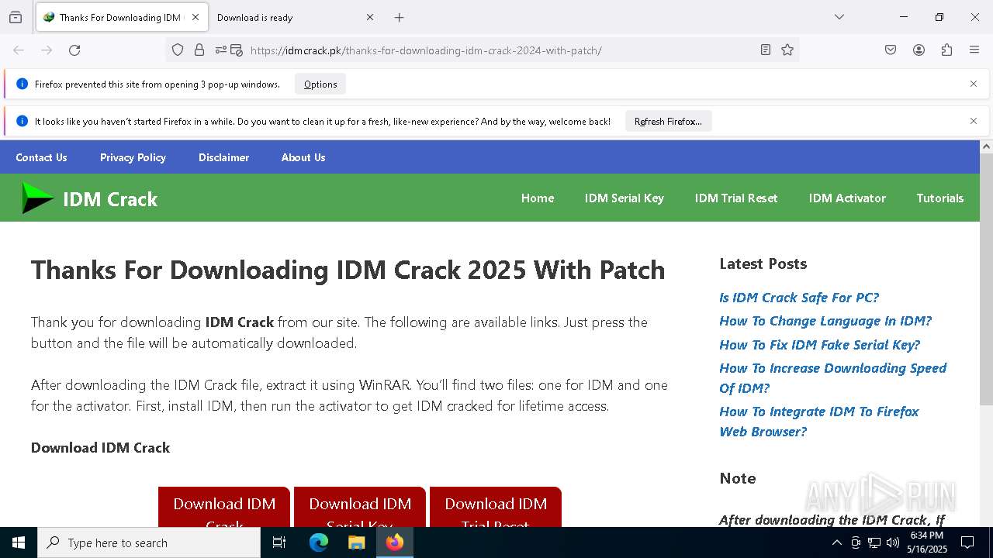993x558 pixels.
Task: Close the Thanks For Downloading IDM tab
Action: tap(195, 17)
